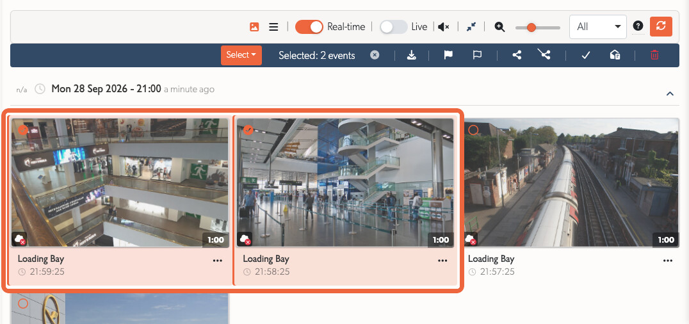Open more options for 21:58:25 event
Viewport: 689px width, 324px height.
pyautogui.click(x=442, y=261)
